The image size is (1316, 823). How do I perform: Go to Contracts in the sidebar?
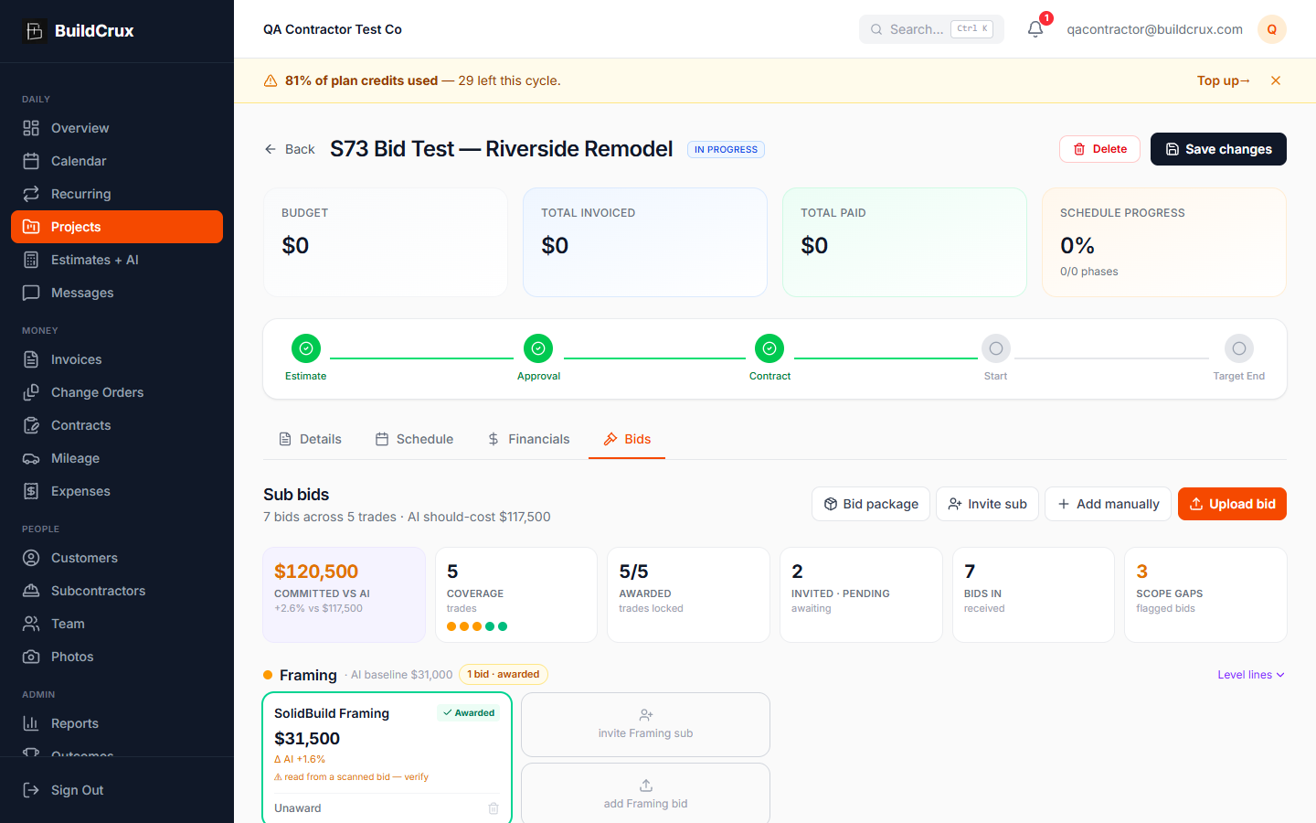[117, 425]
